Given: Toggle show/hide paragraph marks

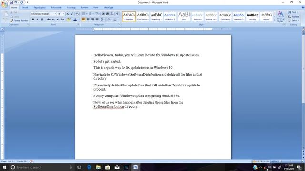Looking at the screenshot, I should point(117,14).
